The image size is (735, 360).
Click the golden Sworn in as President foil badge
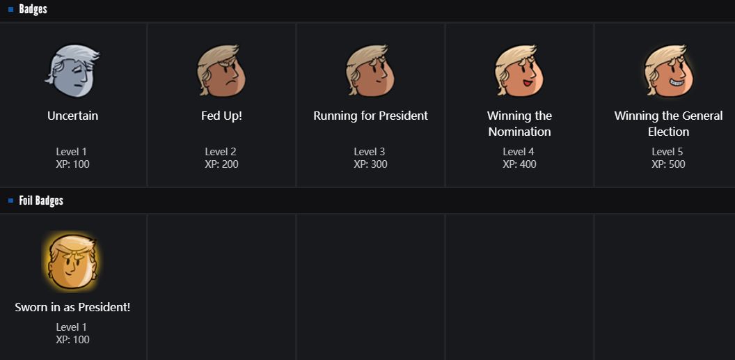coord(72,262)
